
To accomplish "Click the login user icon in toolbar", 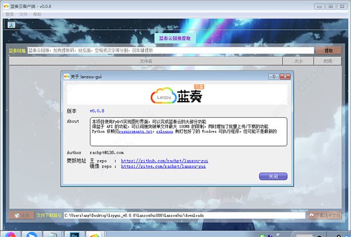I will 11,25.
